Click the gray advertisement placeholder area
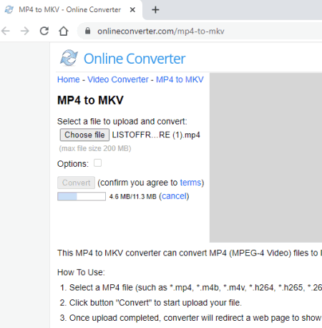 (x=265, y=158)
